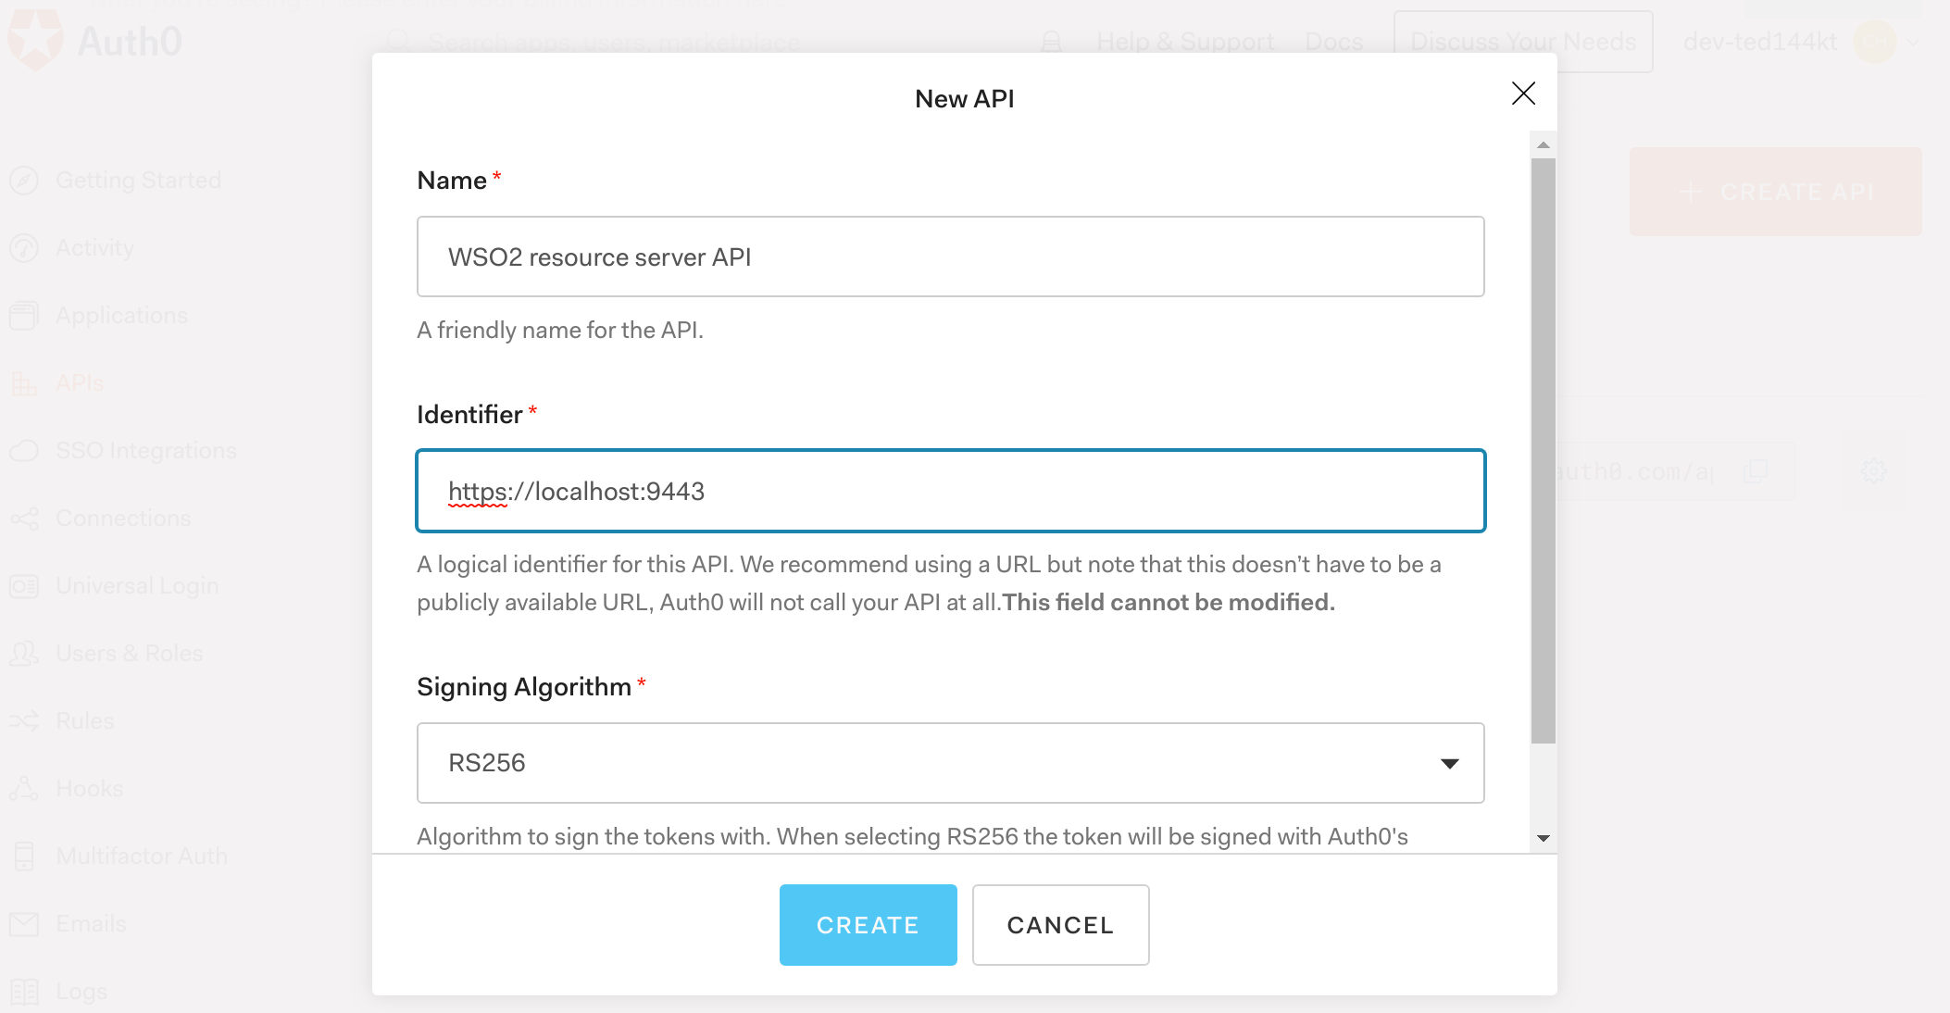This screenshot has width=1950, height=1013.
Task: Click the dialog scrollbar down arrow
Action: pos(1543,838)
